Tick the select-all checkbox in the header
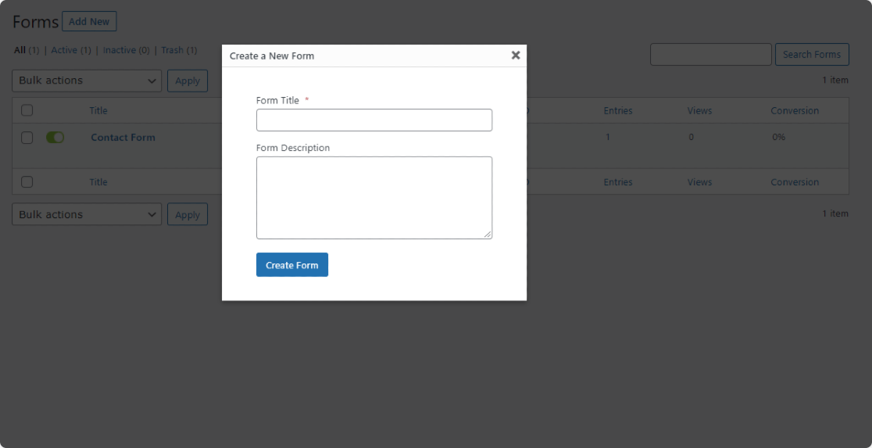Viewport: 872px width, 448px height. (27, 110)
